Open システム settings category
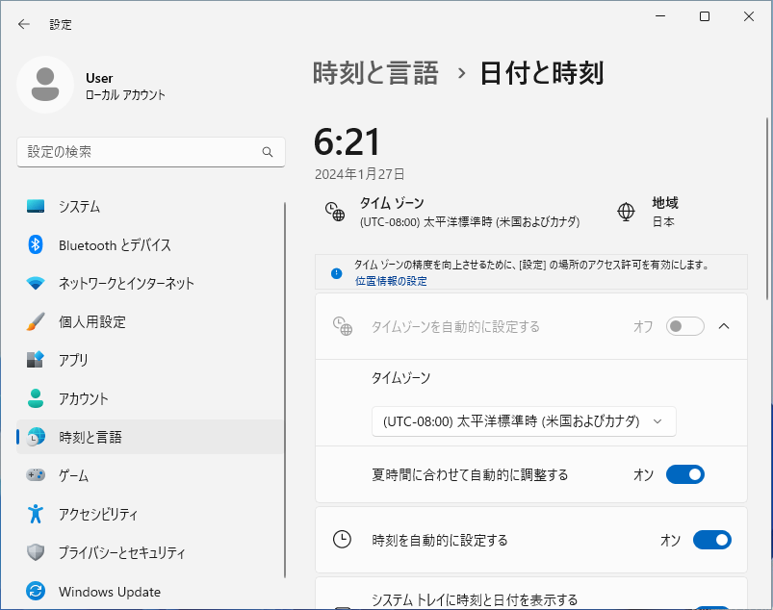The width and height of the screenshot is (773, 610). pyautogui.click(x=150, y=206)
